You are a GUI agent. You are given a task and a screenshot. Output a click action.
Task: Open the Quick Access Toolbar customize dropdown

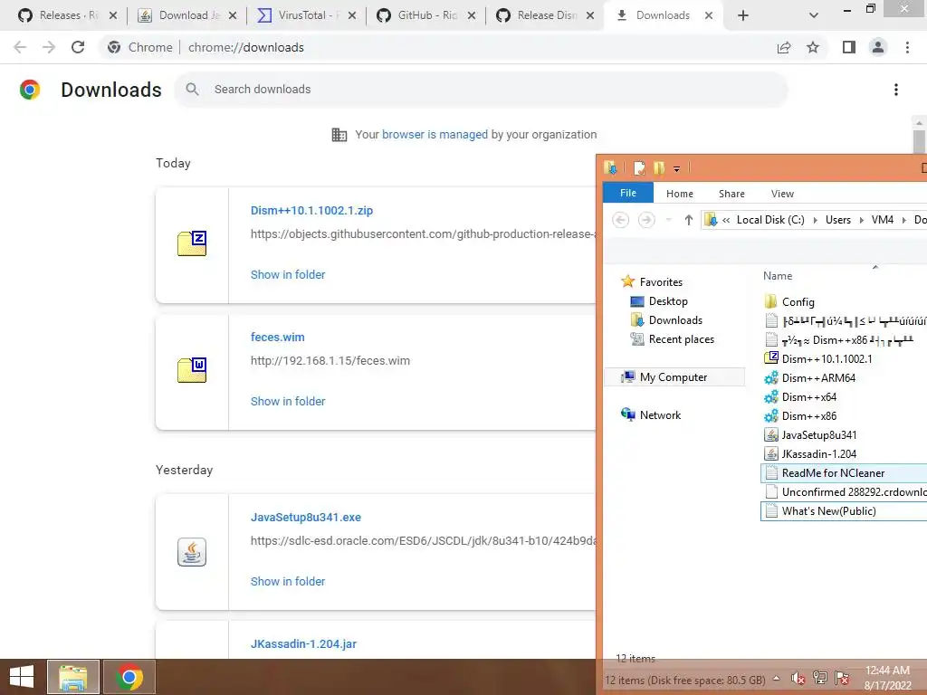click(677, 169)
